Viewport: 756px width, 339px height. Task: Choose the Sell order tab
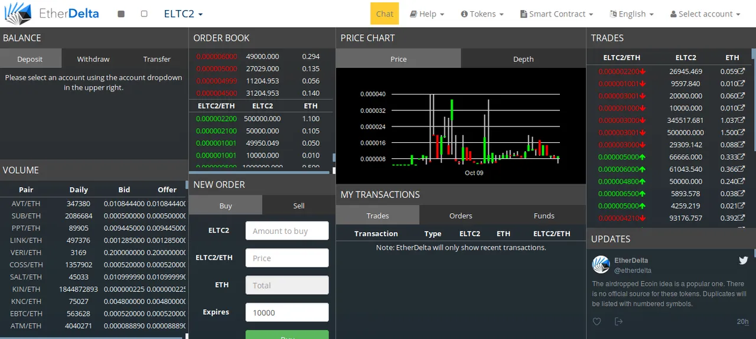(x=299, y=206)
